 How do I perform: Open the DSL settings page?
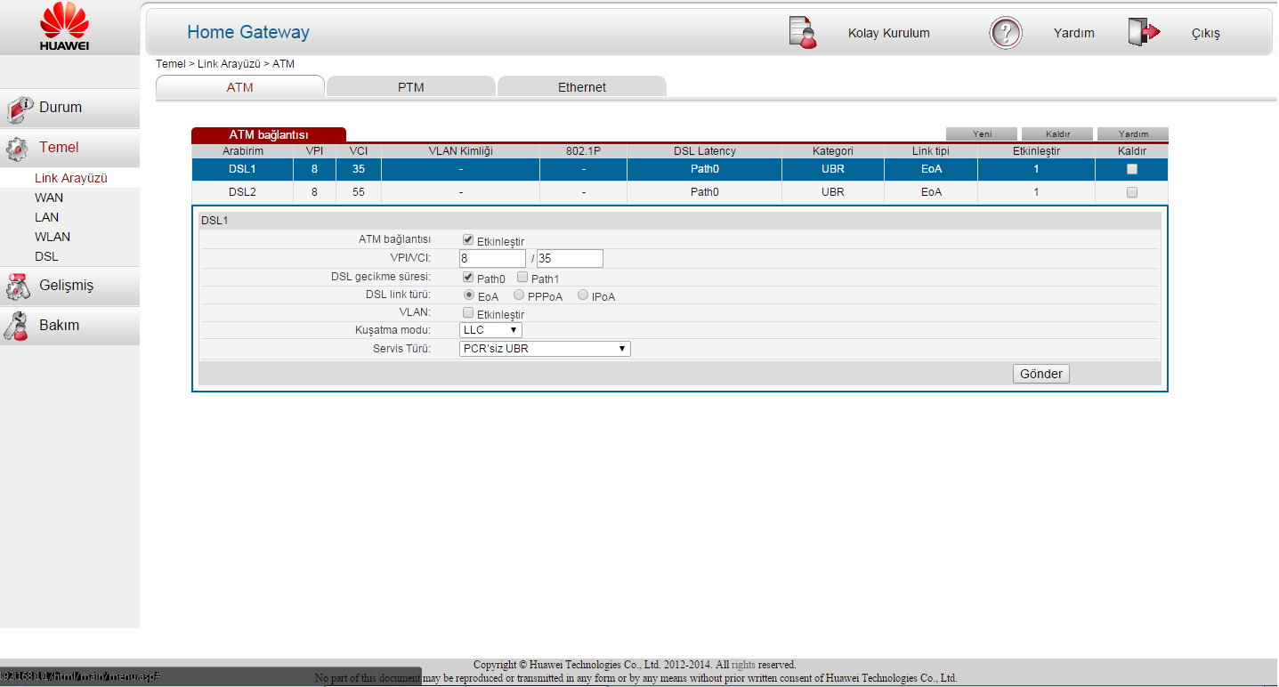coord(46,256)
